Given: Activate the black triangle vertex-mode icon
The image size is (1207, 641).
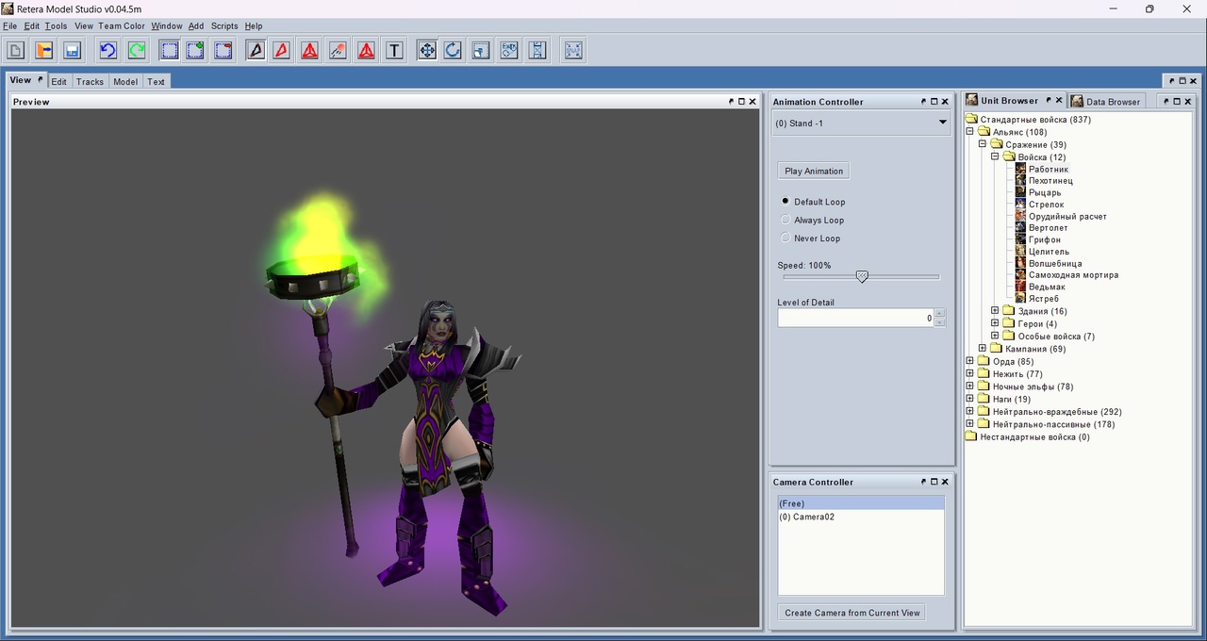Looking at the screenshot, I should [x=256, y=50].
